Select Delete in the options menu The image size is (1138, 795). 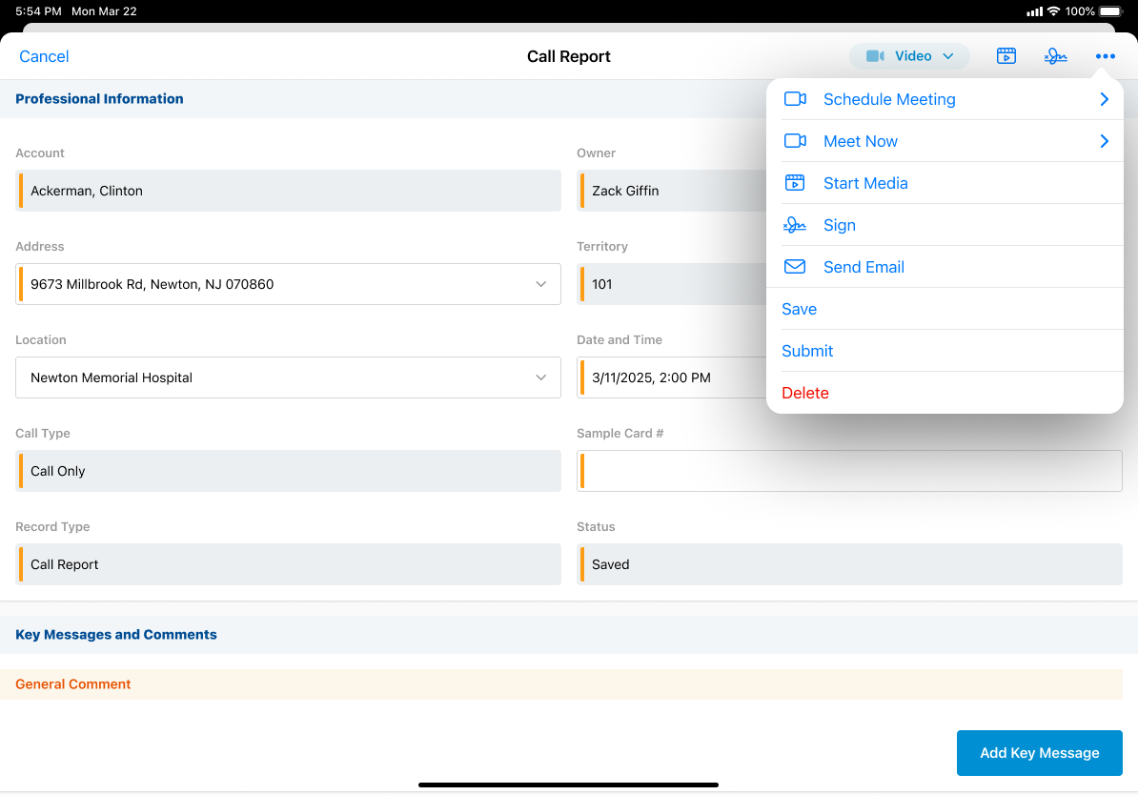pos(805,393)
